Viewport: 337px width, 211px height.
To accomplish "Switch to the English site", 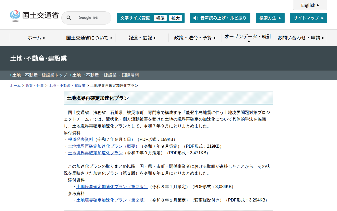I will 310,5.
